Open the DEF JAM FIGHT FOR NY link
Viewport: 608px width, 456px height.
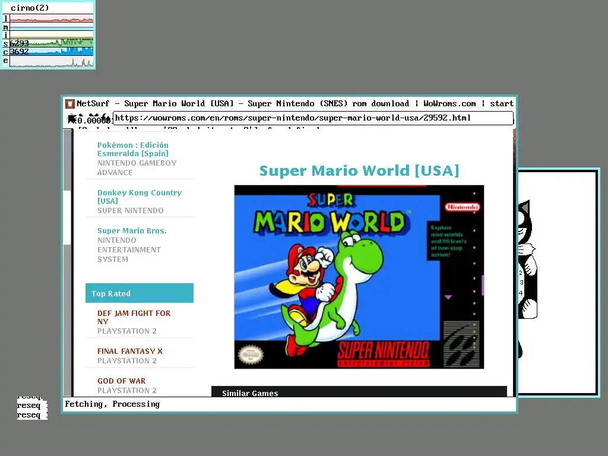point(134,317)
